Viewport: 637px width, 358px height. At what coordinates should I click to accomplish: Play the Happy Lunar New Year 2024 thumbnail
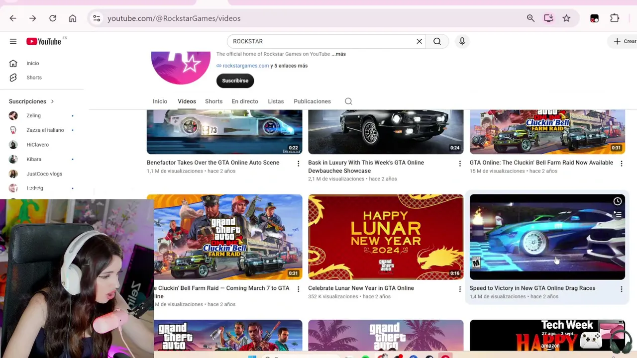click(386, 237)
